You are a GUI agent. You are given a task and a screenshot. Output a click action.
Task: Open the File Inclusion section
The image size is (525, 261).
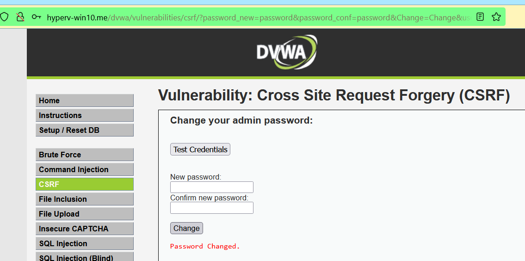click(x=84, y=199)
